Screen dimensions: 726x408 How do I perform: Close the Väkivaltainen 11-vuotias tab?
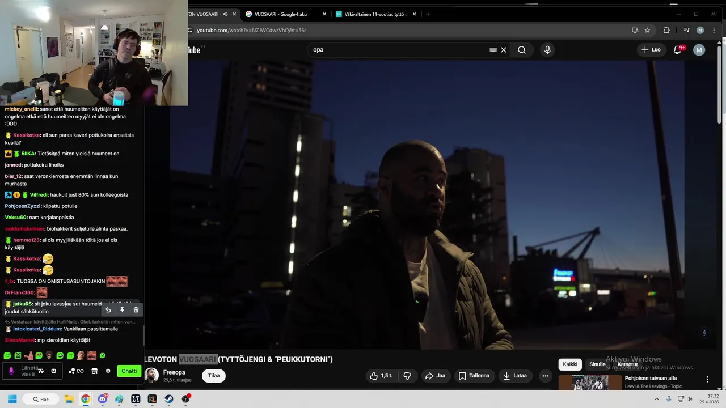pyautogui.click(x=415, y=14)
